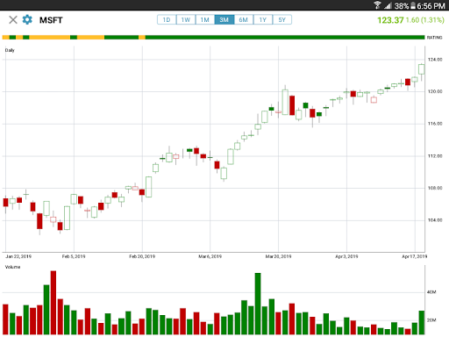Tap the tallest red volume bar
The width and height of the screenshot is (449, 337).
click(x=53, y=303)
